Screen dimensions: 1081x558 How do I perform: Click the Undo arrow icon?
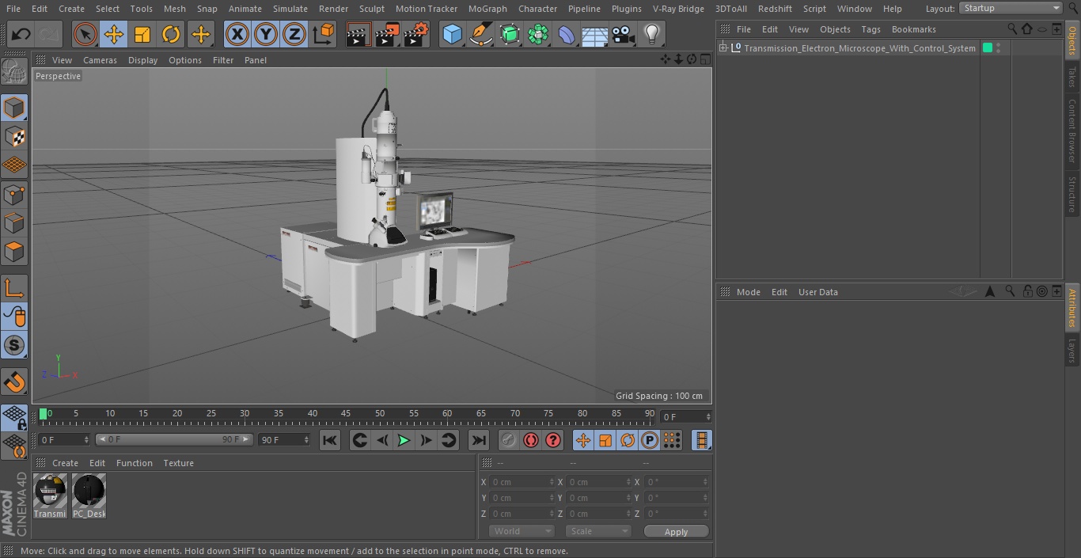pyautogui.click(x=21, y=34)
